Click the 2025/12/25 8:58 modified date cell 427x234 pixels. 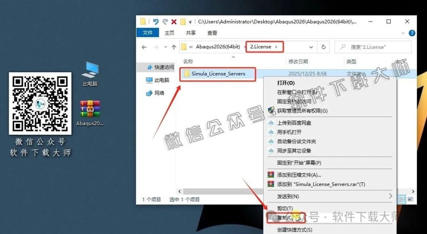pyautogui.click(x=307, y=74)
